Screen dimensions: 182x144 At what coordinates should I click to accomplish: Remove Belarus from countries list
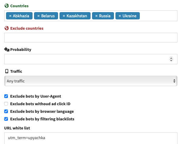tap(38, 16)
